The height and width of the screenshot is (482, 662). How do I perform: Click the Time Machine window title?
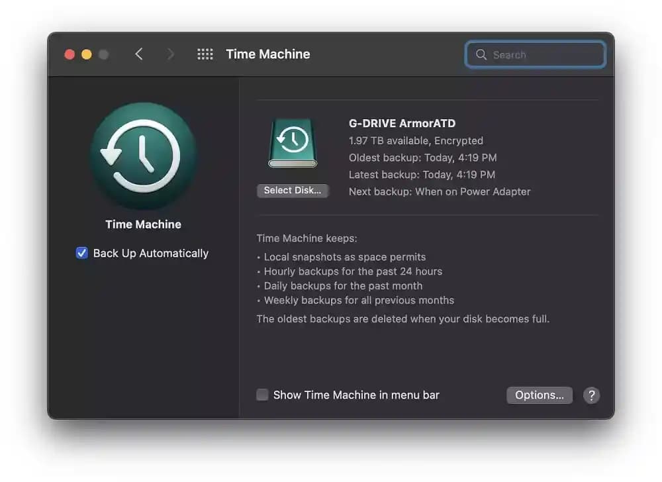coord(268,54)
